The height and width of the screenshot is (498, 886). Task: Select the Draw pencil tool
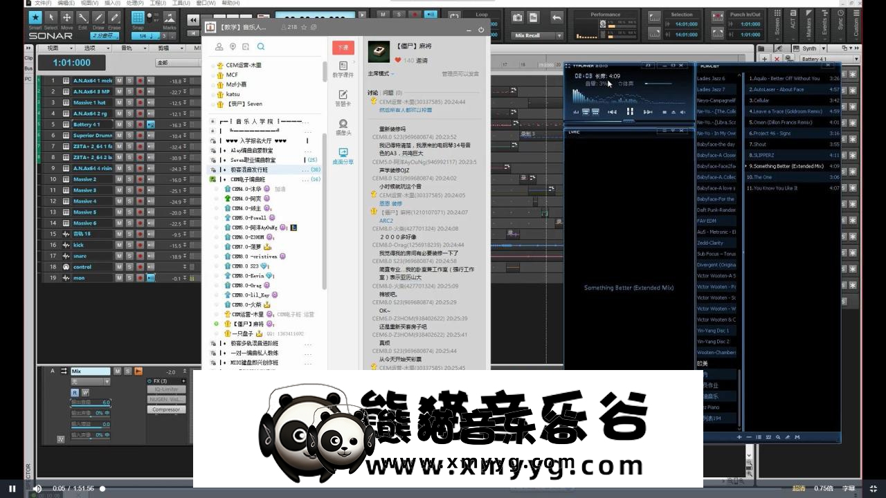[98, 17]
